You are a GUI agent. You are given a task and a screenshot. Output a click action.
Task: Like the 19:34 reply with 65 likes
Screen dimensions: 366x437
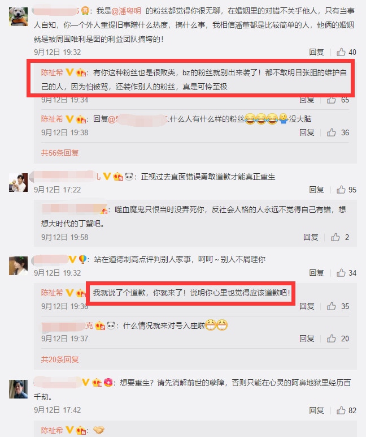331,100
